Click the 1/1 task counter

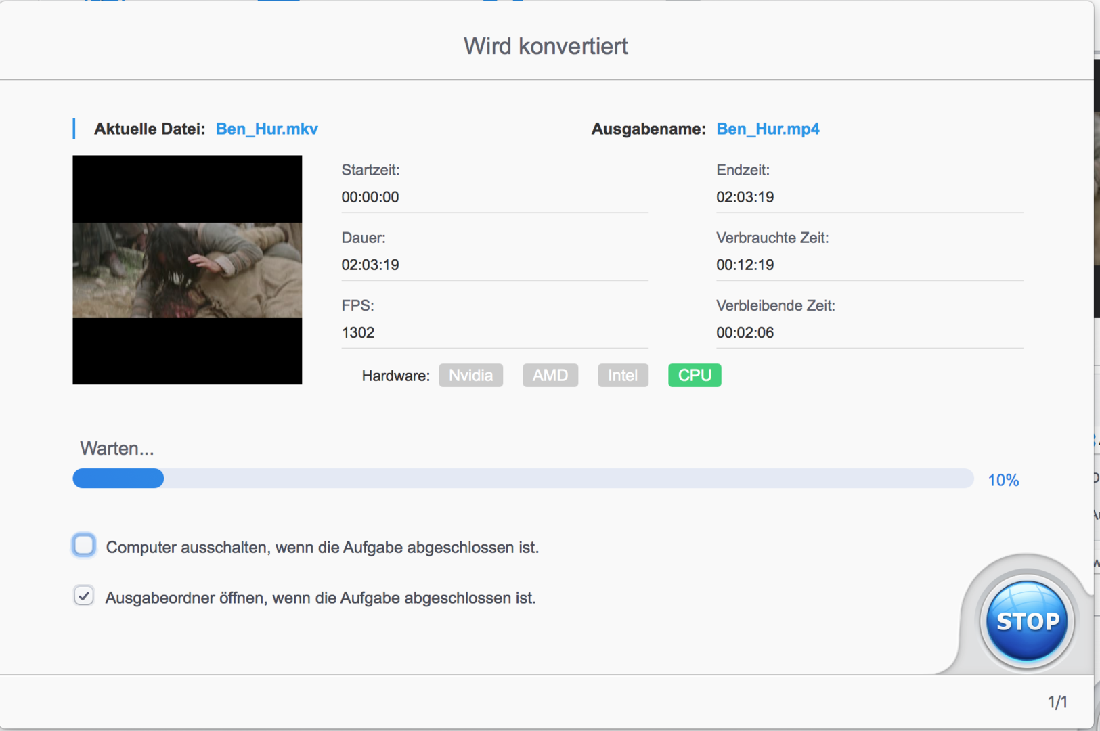click(1057, 702)
